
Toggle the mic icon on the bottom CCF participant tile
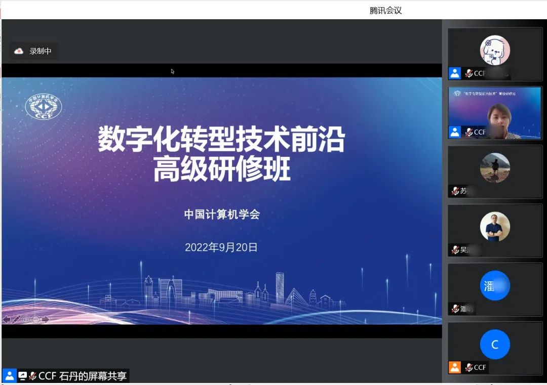pyautogui.click(x=470, y=368)
